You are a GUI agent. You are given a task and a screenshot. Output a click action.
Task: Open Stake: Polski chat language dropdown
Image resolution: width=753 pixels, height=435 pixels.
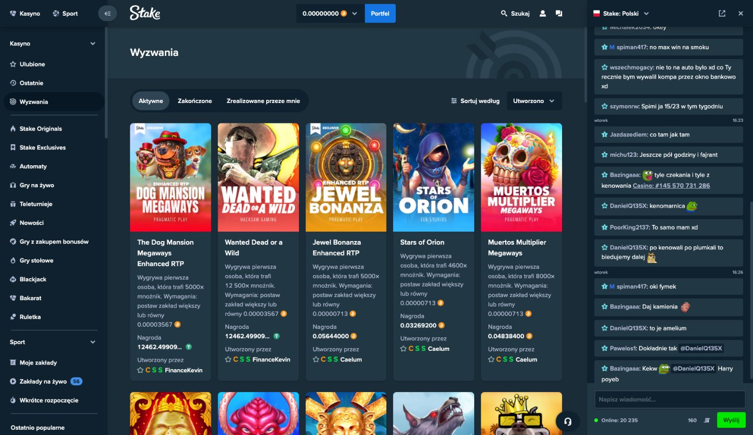click(621, 14)
